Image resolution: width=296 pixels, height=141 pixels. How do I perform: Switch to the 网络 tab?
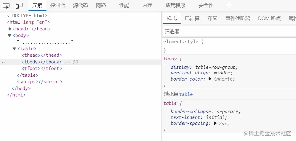coord(101,6)
